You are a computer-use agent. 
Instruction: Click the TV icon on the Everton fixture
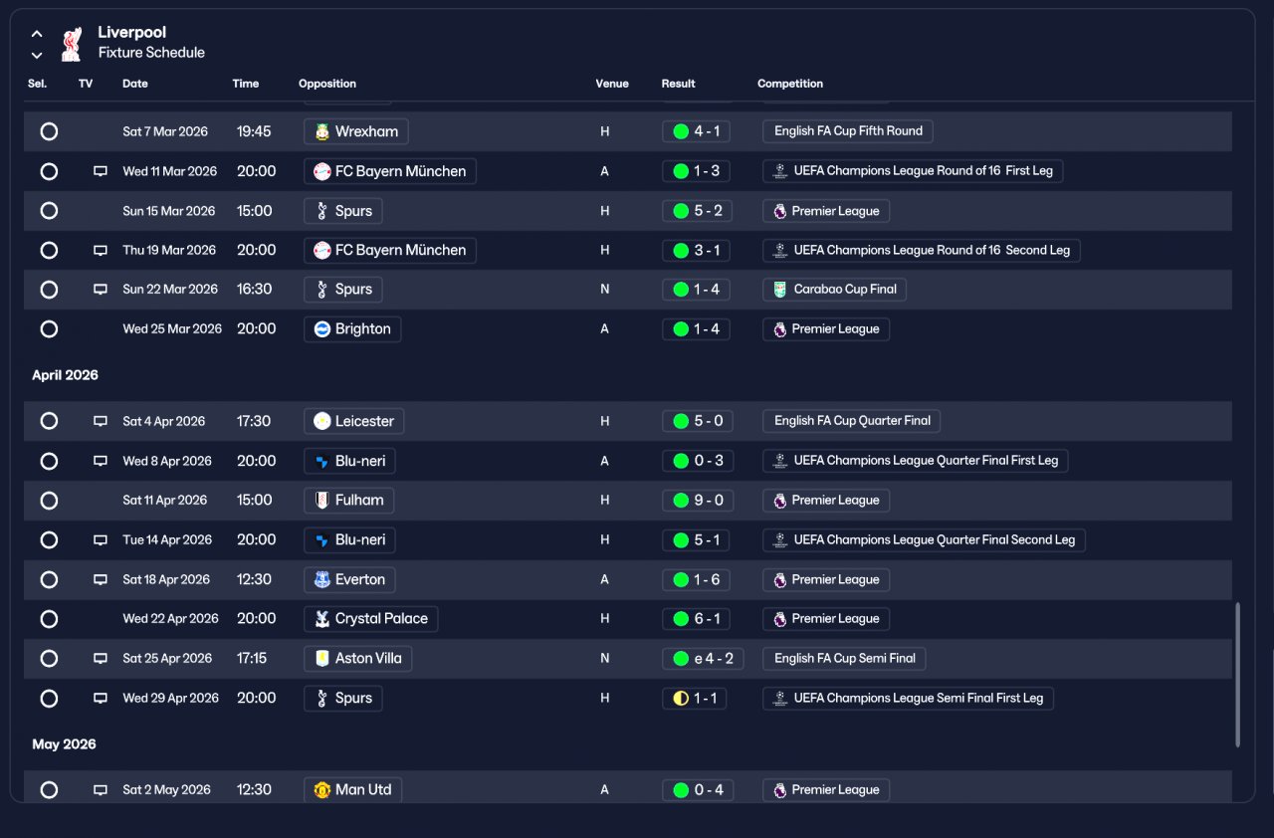(101, 579)
